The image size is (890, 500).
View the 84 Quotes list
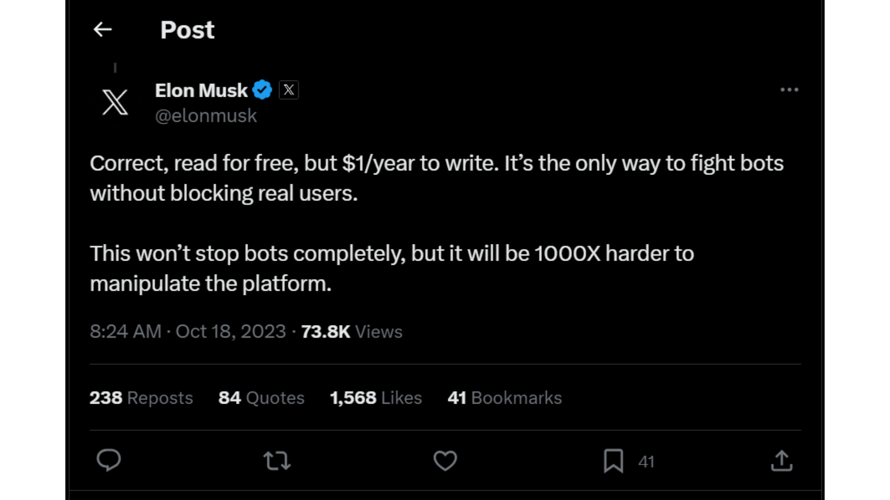tap(261, 398)
